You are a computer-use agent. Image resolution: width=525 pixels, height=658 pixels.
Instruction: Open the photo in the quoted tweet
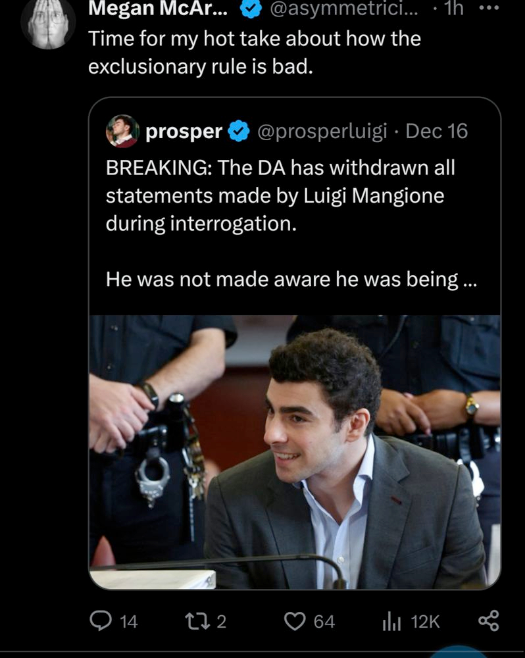295,452
